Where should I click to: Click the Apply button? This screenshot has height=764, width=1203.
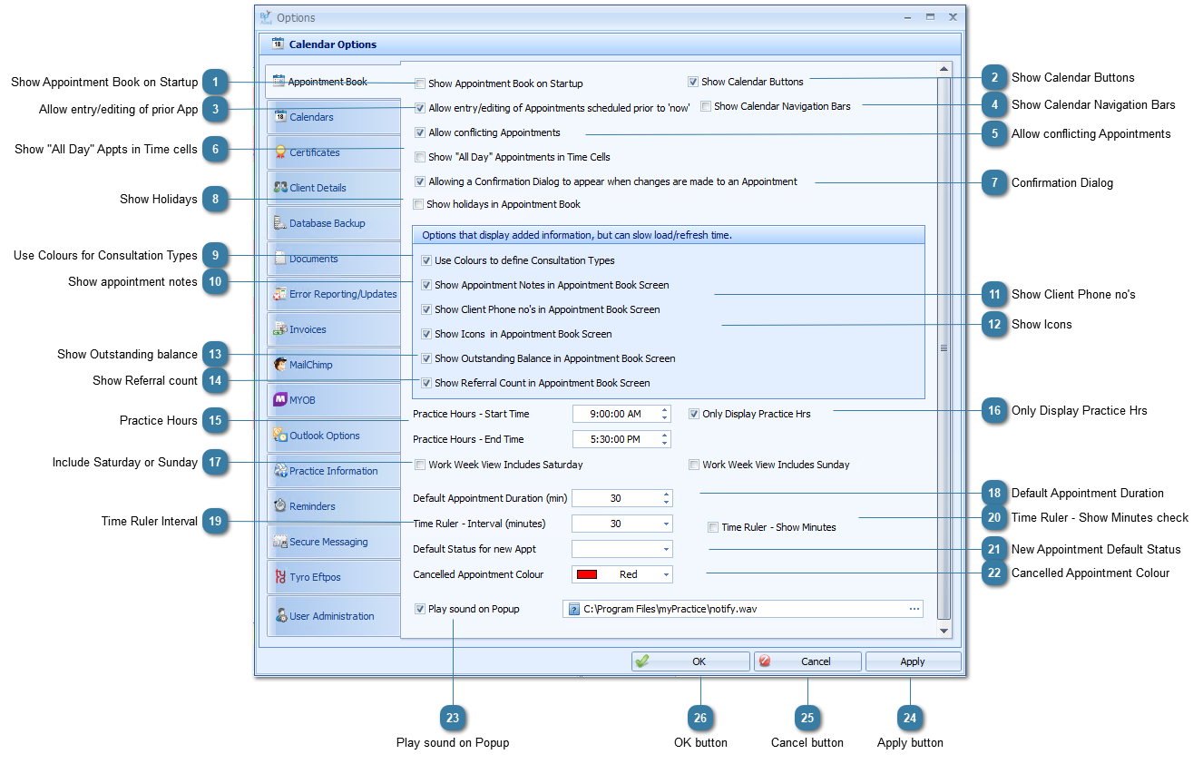[913, 661]
